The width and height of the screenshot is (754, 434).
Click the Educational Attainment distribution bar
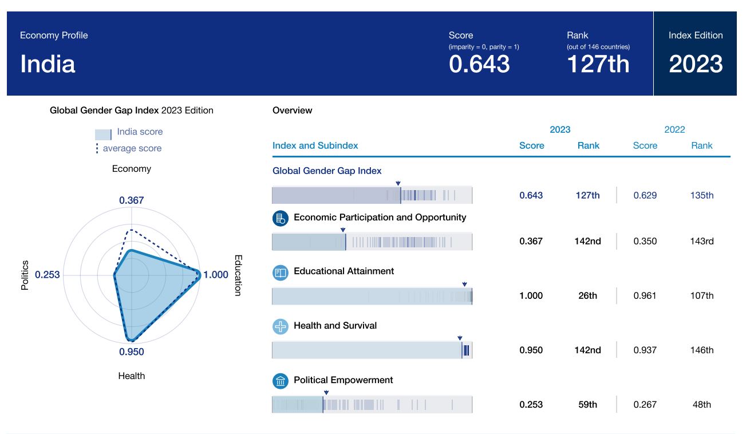click(x=372, y=296)
